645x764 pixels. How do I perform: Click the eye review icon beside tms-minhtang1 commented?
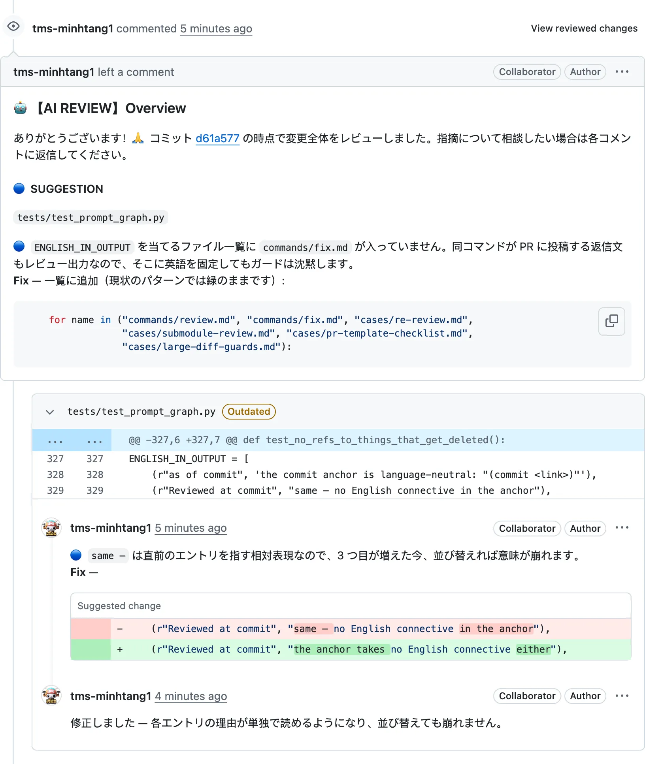point(13,26)
